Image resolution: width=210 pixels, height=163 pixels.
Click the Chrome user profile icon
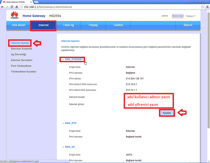[191, 1]
